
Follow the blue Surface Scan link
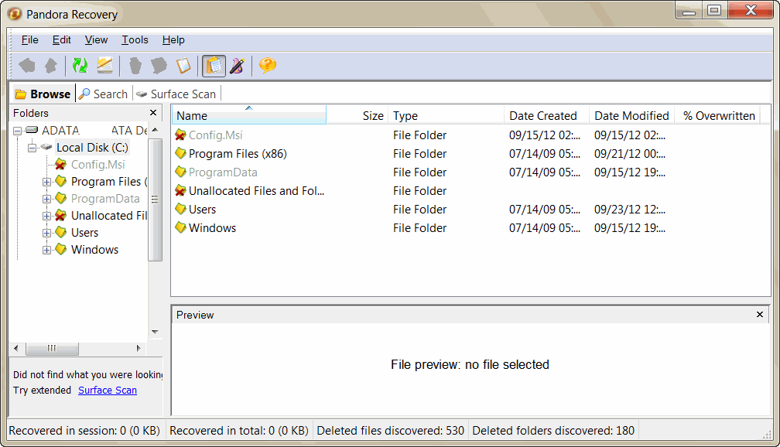coord(108,391)
